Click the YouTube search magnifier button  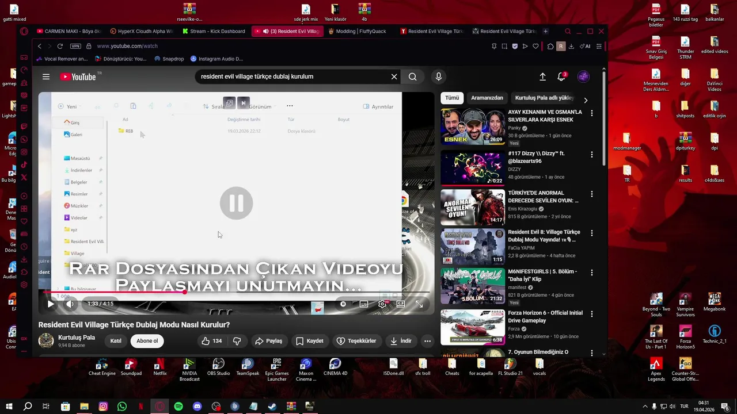click(x=412, y=76)
